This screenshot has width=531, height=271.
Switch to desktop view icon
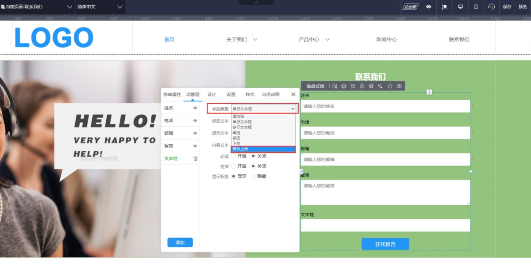coord(460,7)
